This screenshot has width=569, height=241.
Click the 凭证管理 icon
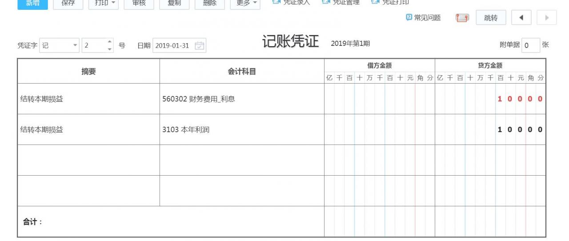click(326, 2)
